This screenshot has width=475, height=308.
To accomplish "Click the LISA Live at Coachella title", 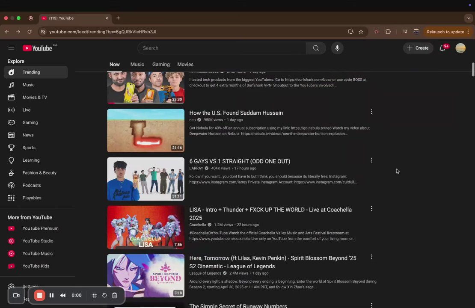I will point(270,213).
